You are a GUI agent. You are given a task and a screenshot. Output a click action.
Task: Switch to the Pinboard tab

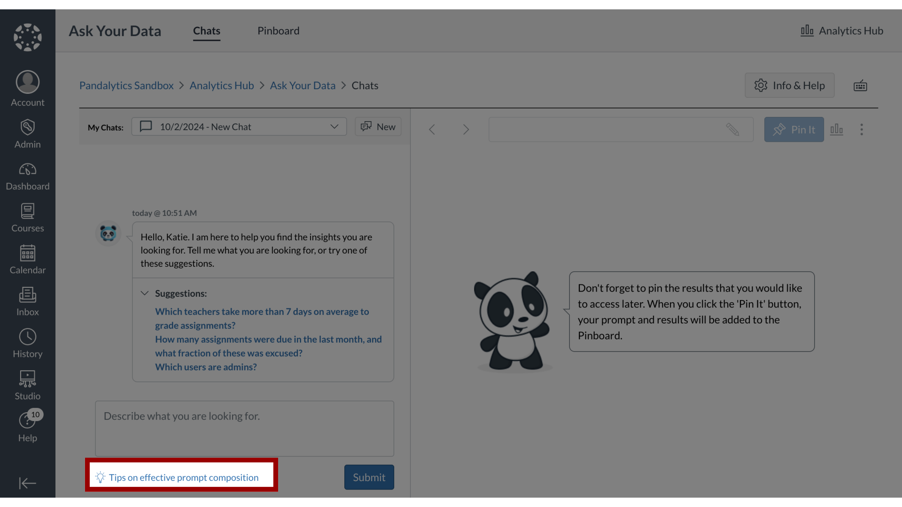pos(278,31)
